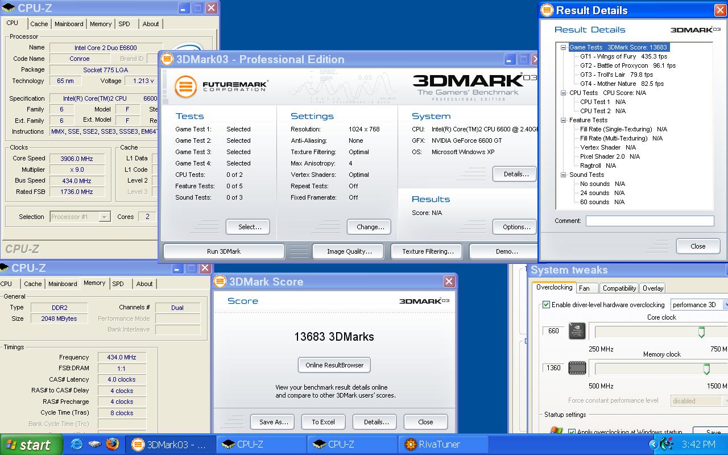Open Online ResultBrowser
The width and height of the screenshot is (728, 455).
334,365
